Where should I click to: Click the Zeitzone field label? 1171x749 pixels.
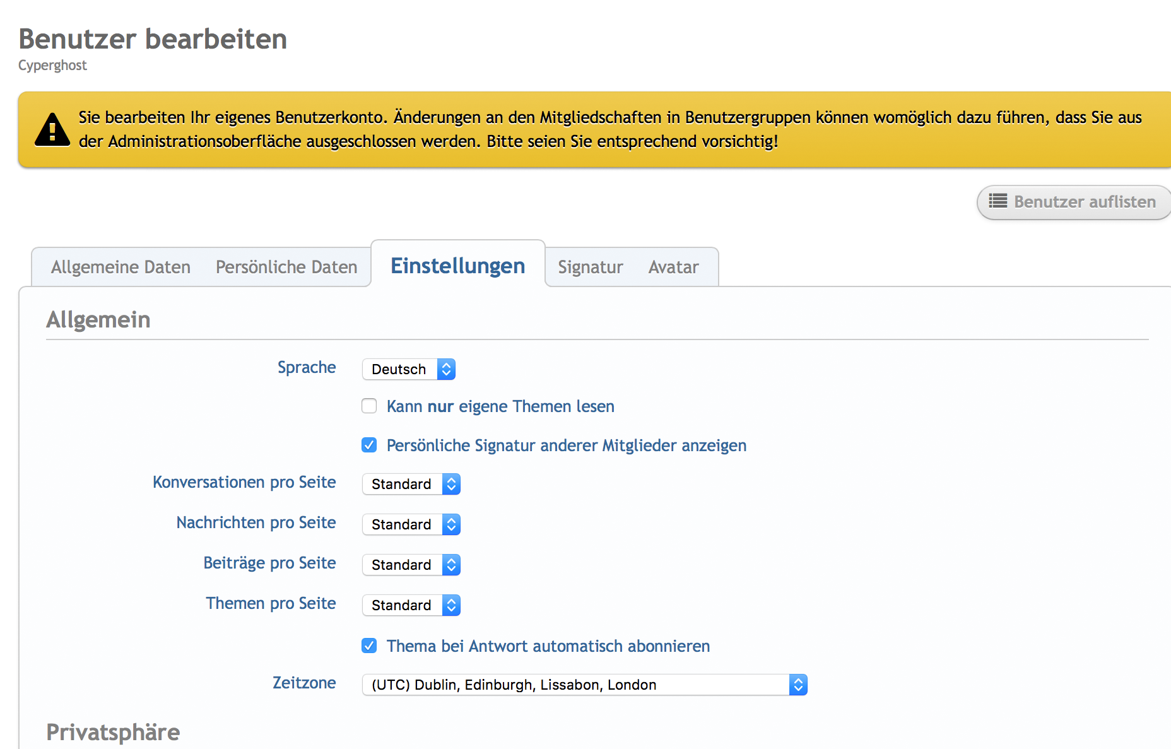click(x=303, y=683)
